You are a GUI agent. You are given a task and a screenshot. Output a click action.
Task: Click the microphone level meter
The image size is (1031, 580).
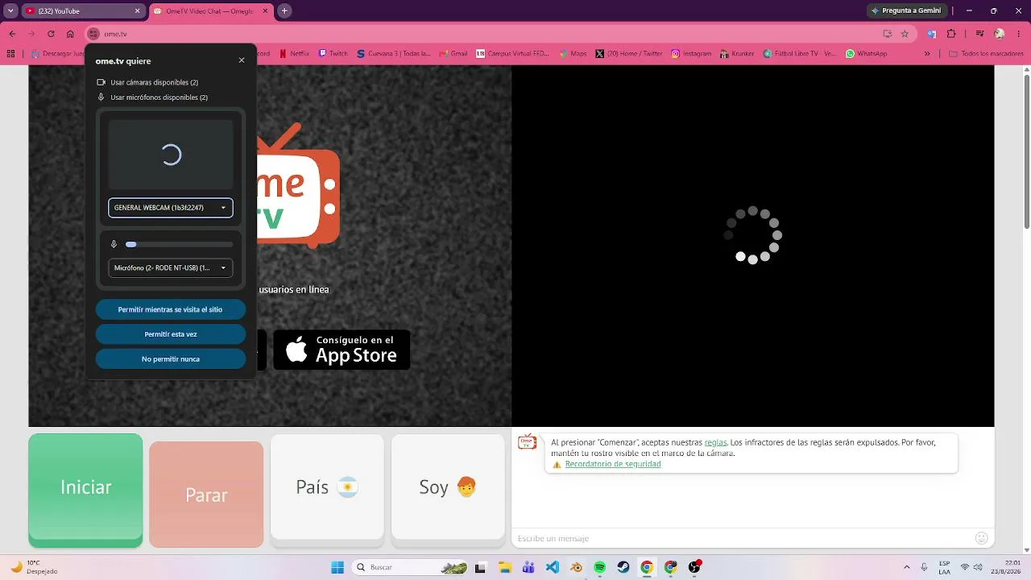pyautogui.click(x=179, y=244)
